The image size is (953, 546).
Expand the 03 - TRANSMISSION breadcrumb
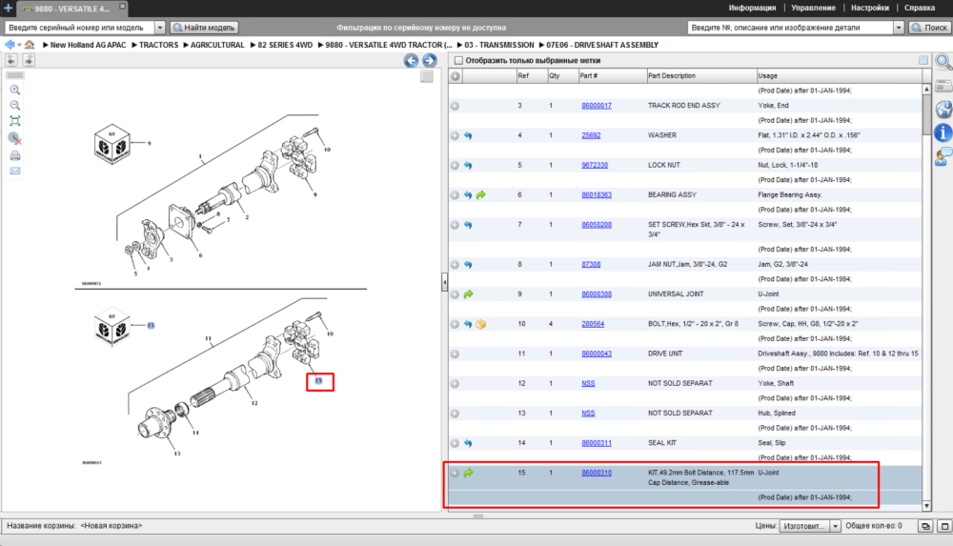459,45
